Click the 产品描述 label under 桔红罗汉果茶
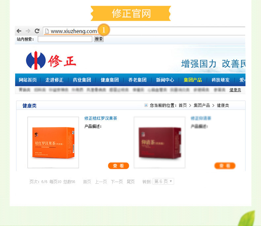 coord(93,126)
